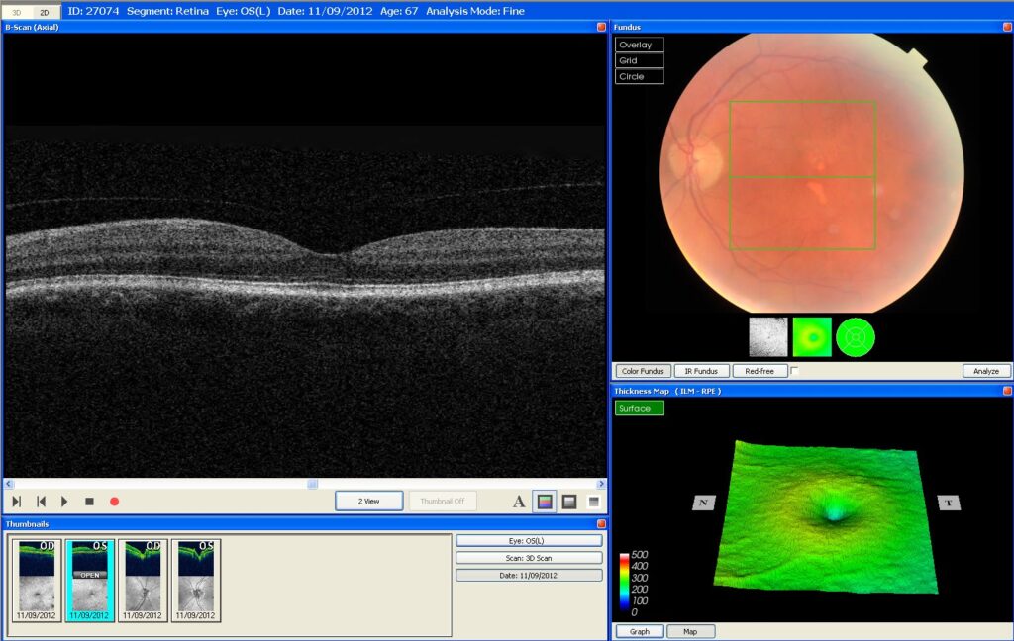Open the Map view tab

tap(690, 631)
